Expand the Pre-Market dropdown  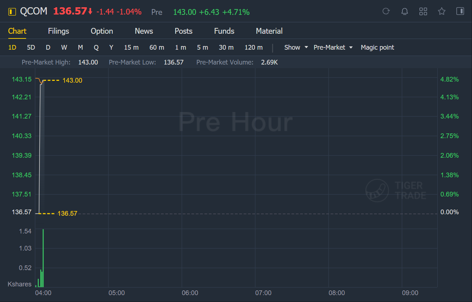[333, 47]
